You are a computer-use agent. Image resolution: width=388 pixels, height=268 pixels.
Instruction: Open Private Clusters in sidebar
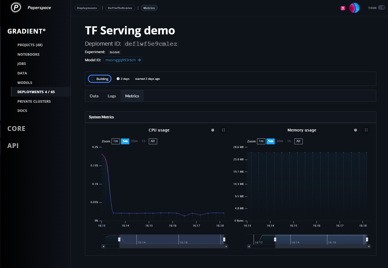point(34,102)
